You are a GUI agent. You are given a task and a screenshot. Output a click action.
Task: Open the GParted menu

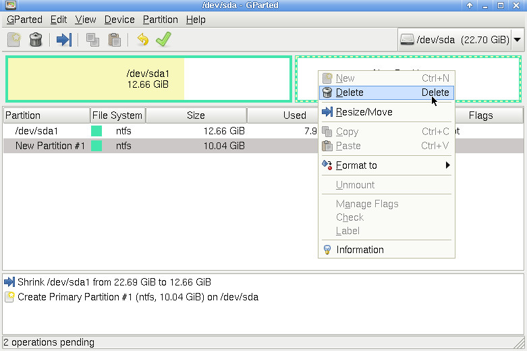(24, 20)
